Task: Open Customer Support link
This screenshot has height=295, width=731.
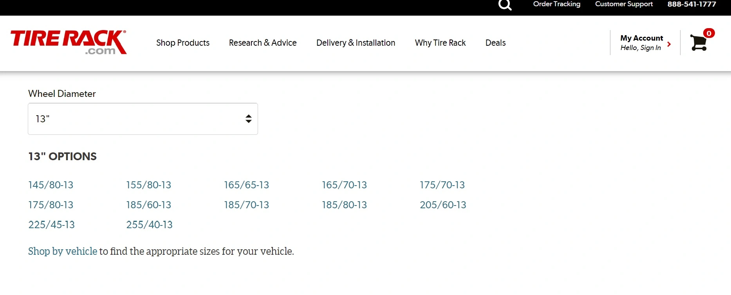Action: coord(624,4)
